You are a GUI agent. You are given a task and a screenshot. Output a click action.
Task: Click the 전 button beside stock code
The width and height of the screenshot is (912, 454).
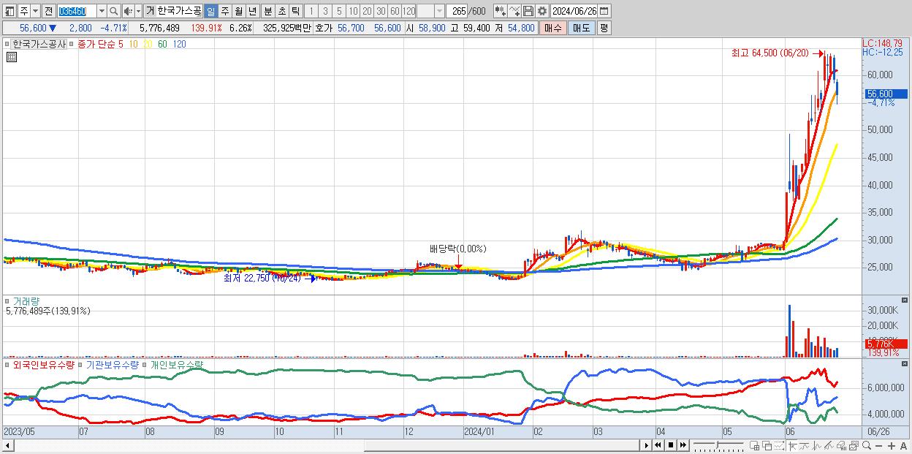click(x=48, y=11)
